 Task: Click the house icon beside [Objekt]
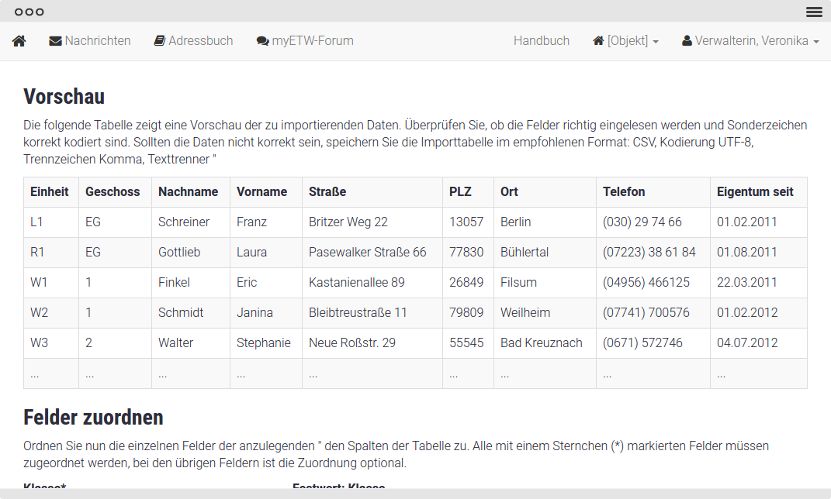598,41
